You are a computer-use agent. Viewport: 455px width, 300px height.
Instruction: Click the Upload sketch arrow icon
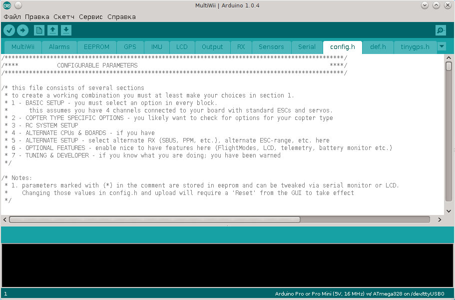[22, 30]
